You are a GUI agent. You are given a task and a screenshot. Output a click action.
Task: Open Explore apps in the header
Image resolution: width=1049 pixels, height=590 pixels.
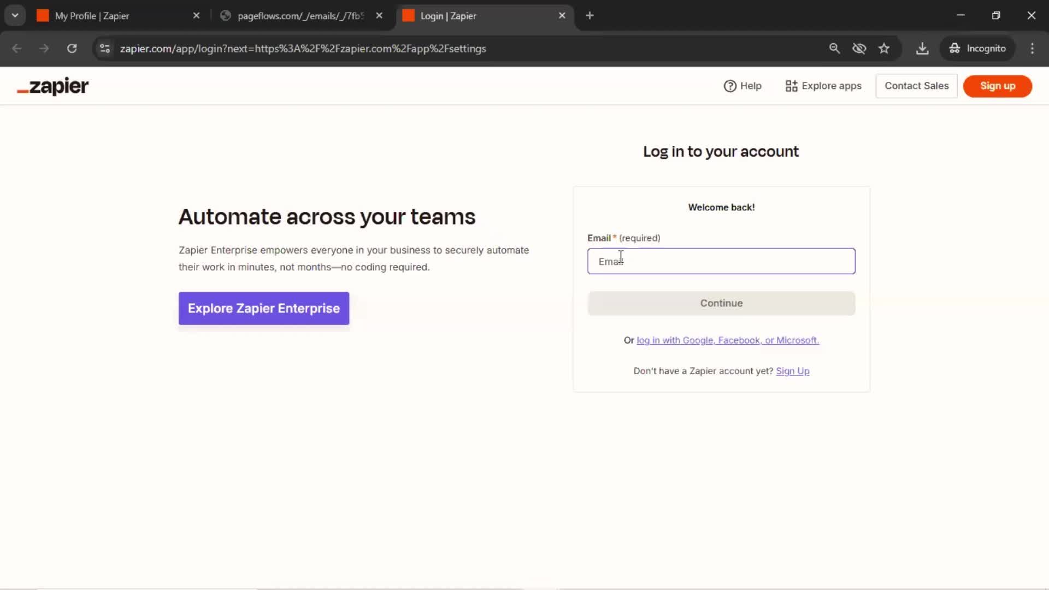[823, 86]
